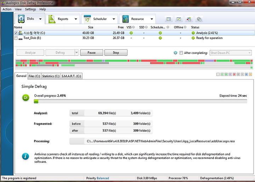Click the addUser.aspx.resx processing path
This screenshot has height=182, width=255.
(161, 141)
